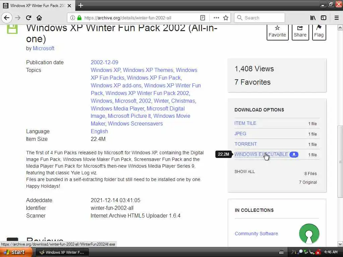Show sidebars toolbar icon
Screen dimensions: 343x257
[324, 18]
